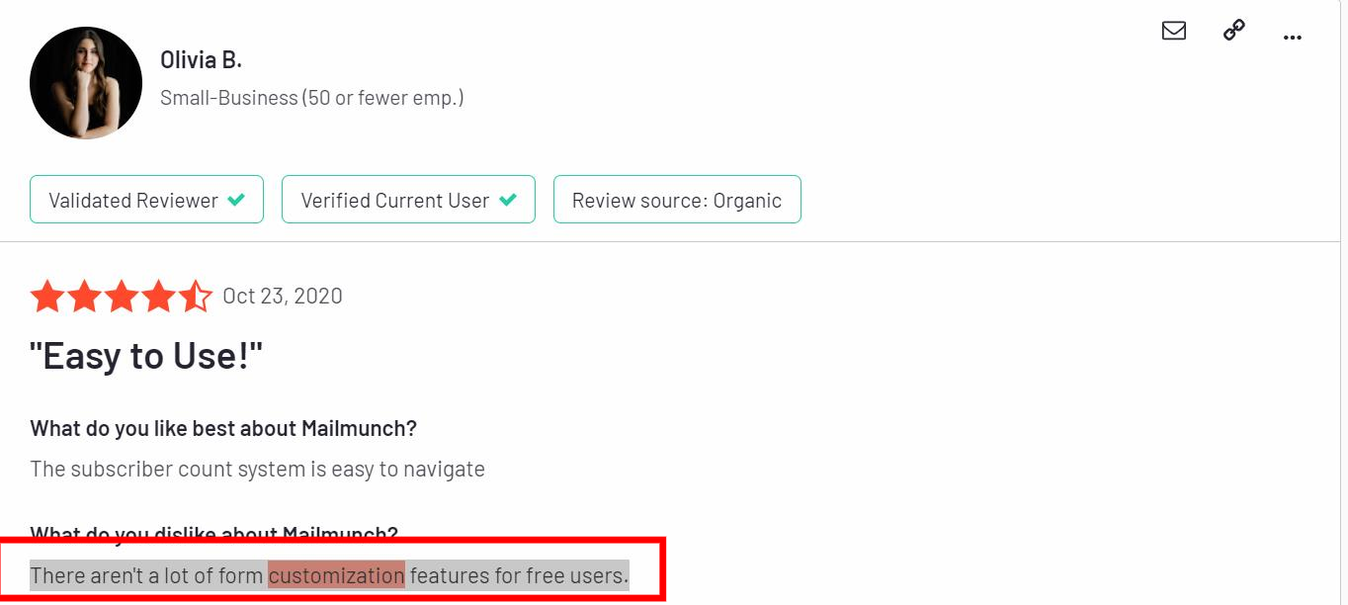The image size is (1348, 605).
Task: Click the Validated Reviewer badge label
Action: pos(133,201)
